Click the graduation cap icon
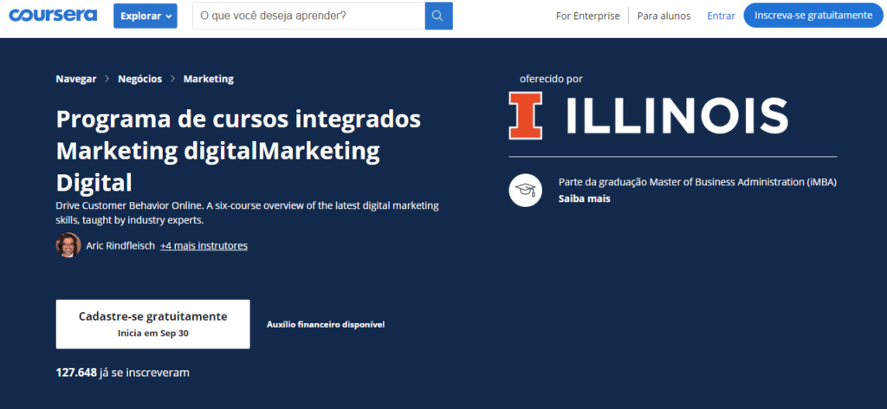Screen dimensions: 887x409 526,190
